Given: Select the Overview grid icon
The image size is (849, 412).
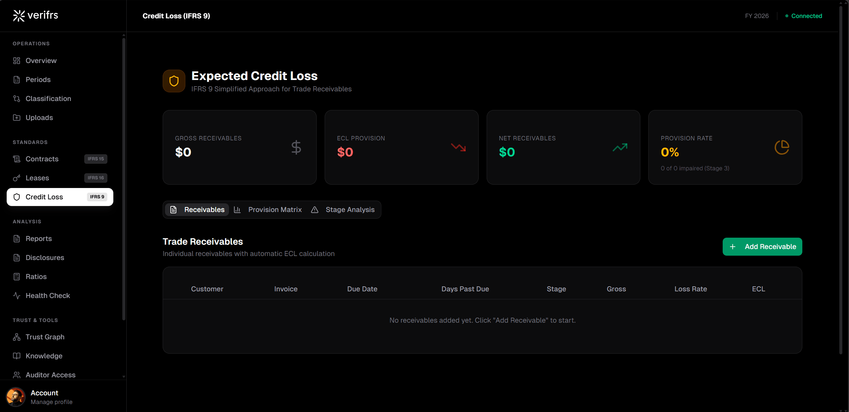Looking at the screenshot, I should [x=17, y=61].
